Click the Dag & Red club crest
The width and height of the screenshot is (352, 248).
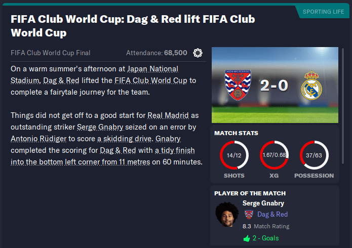[238, 85]
